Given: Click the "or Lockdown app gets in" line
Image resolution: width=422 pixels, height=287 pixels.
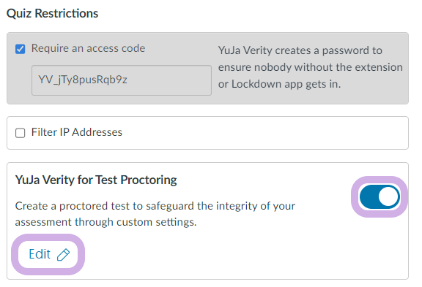Looking at the screenshot, I should coord(279,84).
